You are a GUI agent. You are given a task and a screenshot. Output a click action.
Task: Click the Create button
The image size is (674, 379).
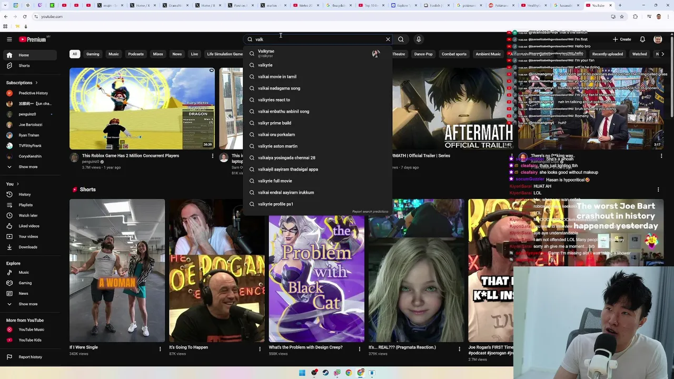pos(622,39)
